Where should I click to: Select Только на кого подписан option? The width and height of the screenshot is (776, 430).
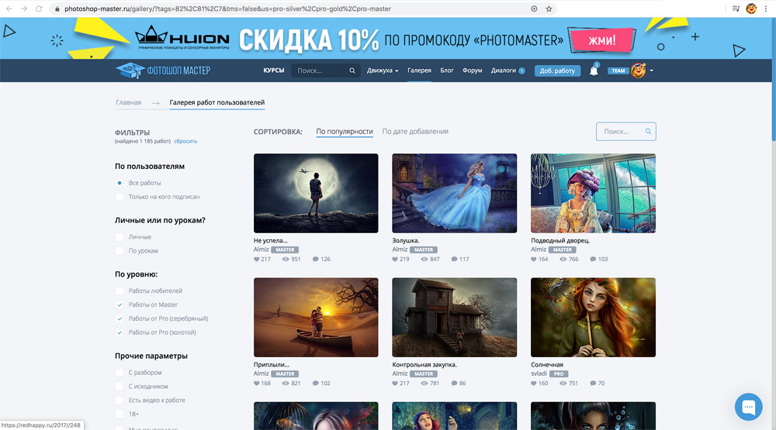[120, 197]
